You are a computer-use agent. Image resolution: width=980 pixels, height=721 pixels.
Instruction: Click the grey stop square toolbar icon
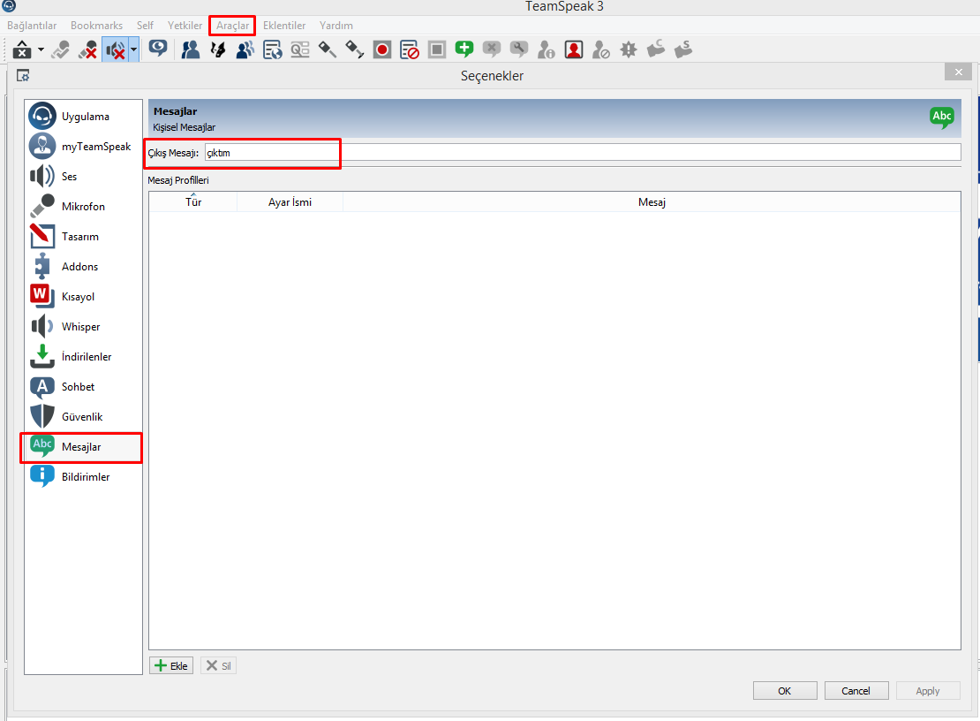coord(437,49)
